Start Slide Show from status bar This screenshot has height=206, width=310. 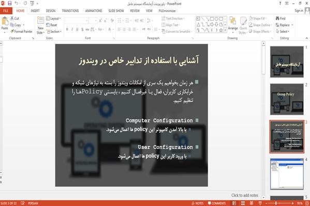point(260,203)
